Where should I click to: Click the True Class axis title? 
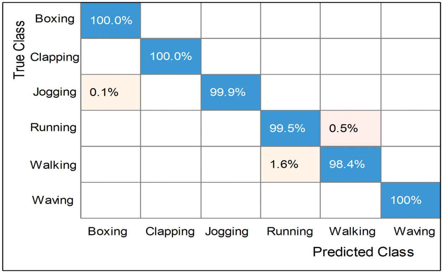pos(19,50)
